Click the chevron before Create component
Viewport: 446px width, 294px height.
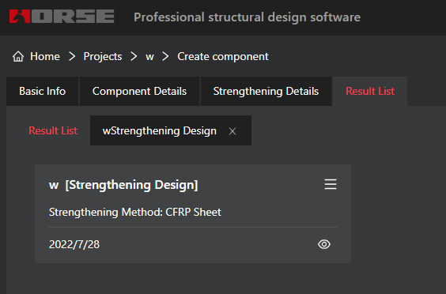coord(165,57)
